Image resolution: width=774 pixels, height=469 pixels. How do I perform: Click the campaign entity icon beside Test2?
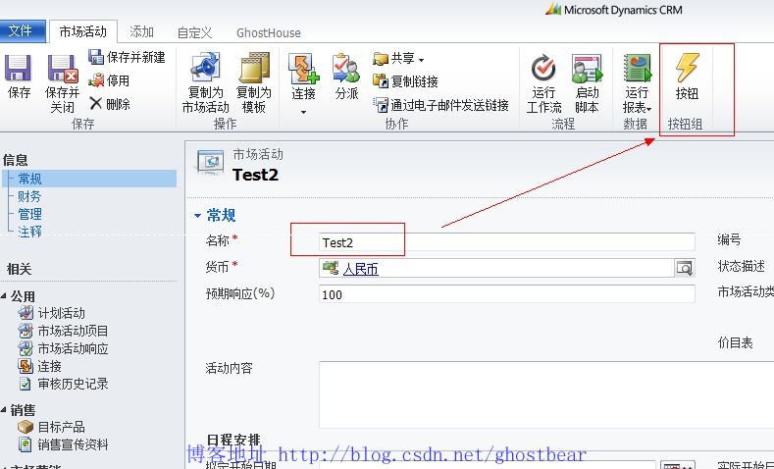211,162
